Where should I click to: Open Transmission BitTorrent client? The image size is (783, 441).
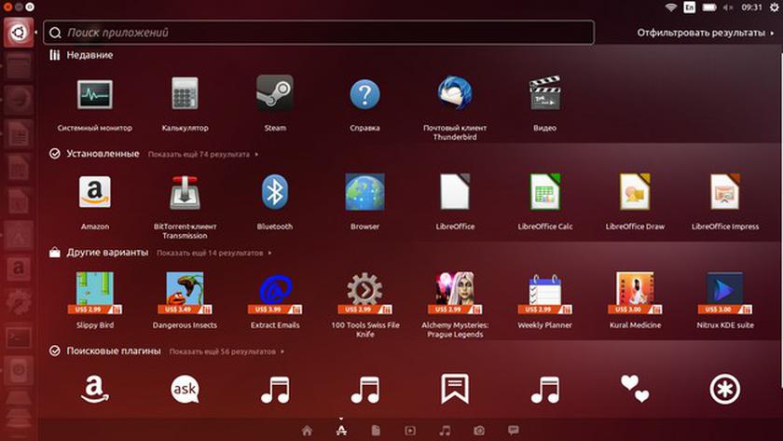coord(185,193)
